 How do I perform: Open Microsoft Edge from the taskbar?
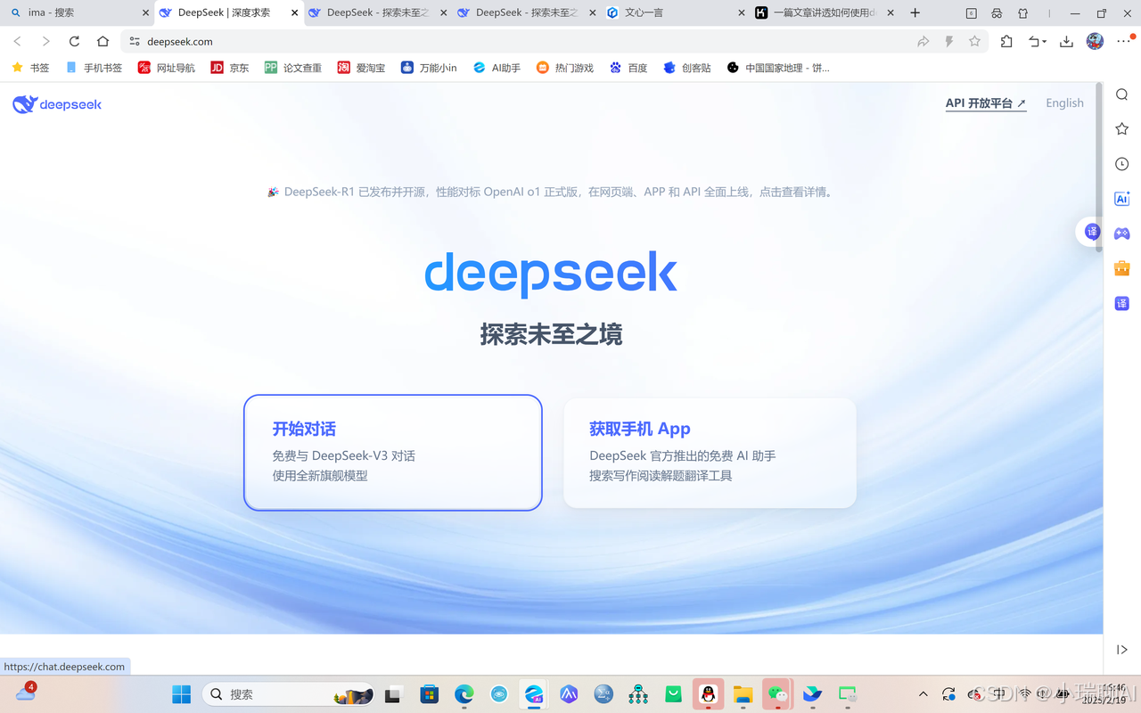464,694
